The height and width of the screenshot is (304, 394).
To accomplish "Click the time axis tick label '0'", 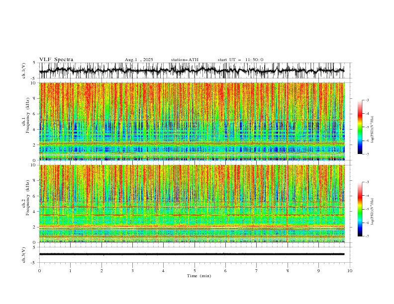I will [x=39, y=271].
